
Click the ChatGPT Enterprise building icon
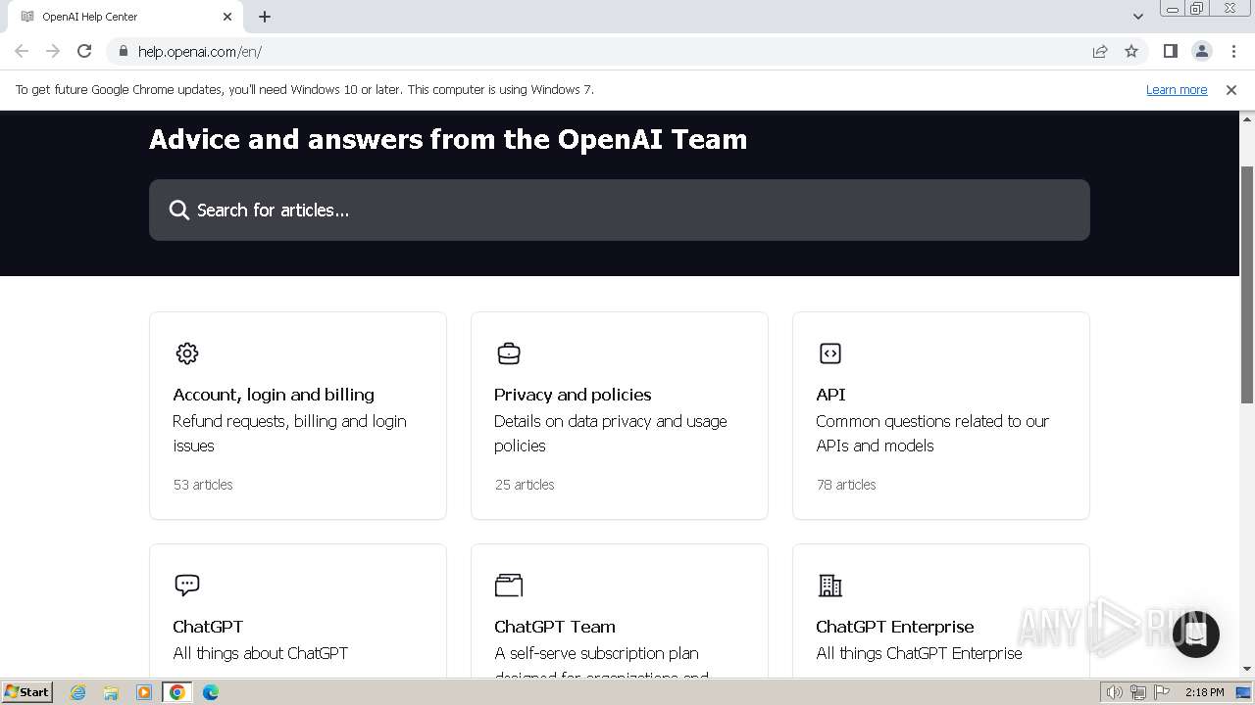point(829,586)
